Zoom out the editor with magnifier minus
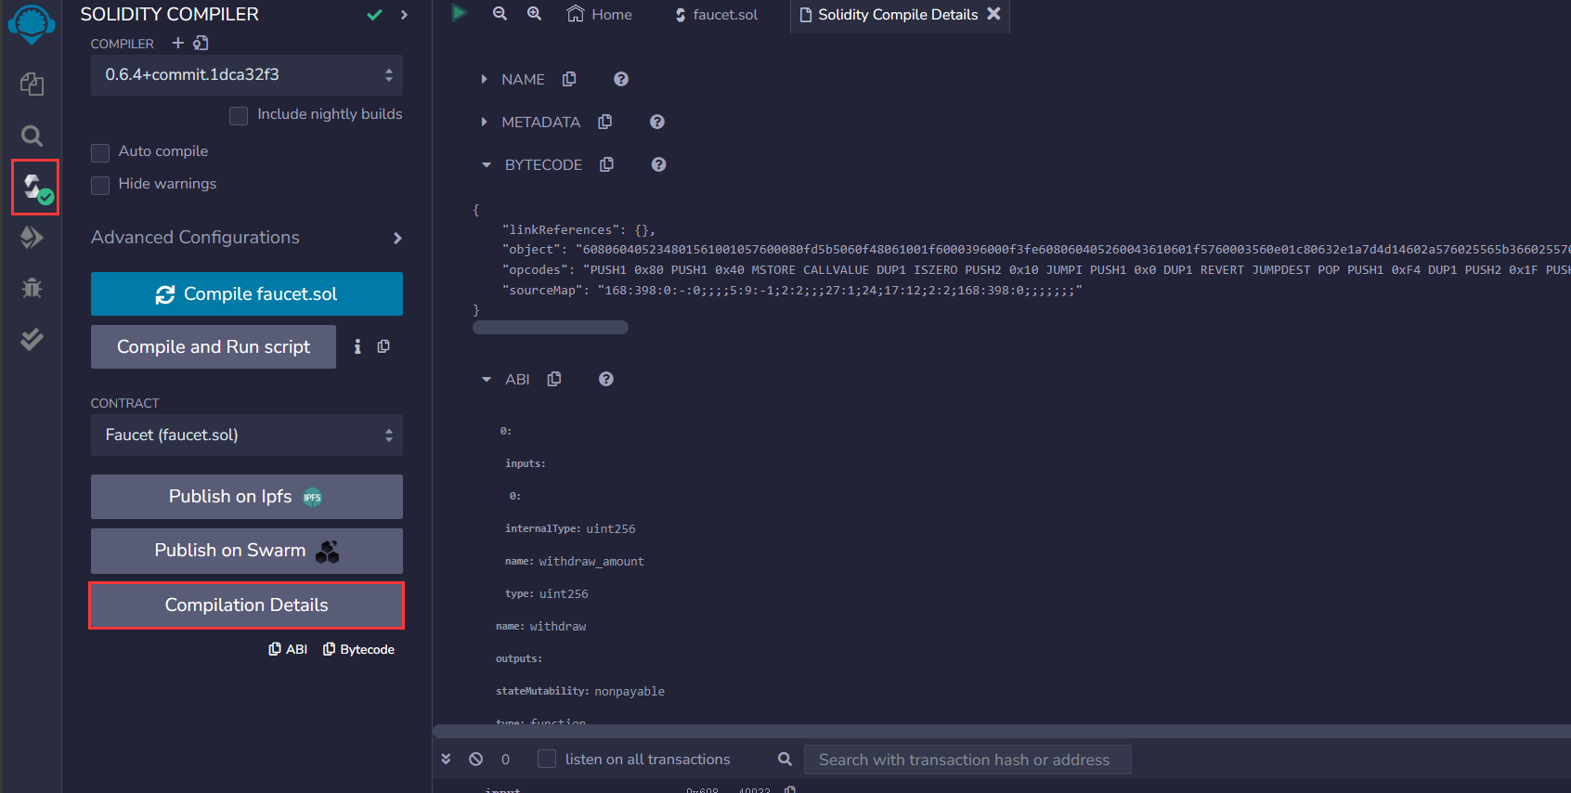Screen dimensions: 1571x793 click(x=500, y=14)
